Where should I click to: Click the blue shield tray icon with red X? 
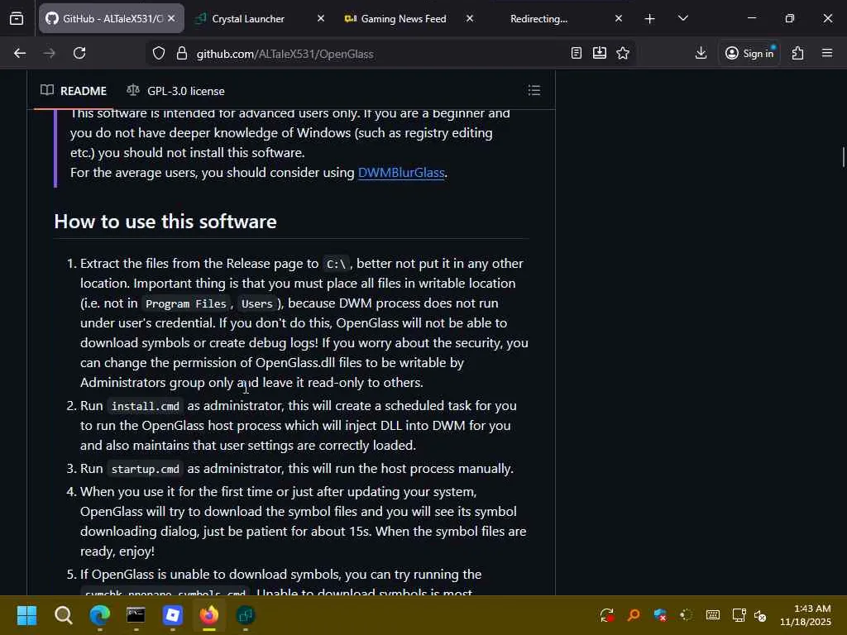(x=659, y=615)
